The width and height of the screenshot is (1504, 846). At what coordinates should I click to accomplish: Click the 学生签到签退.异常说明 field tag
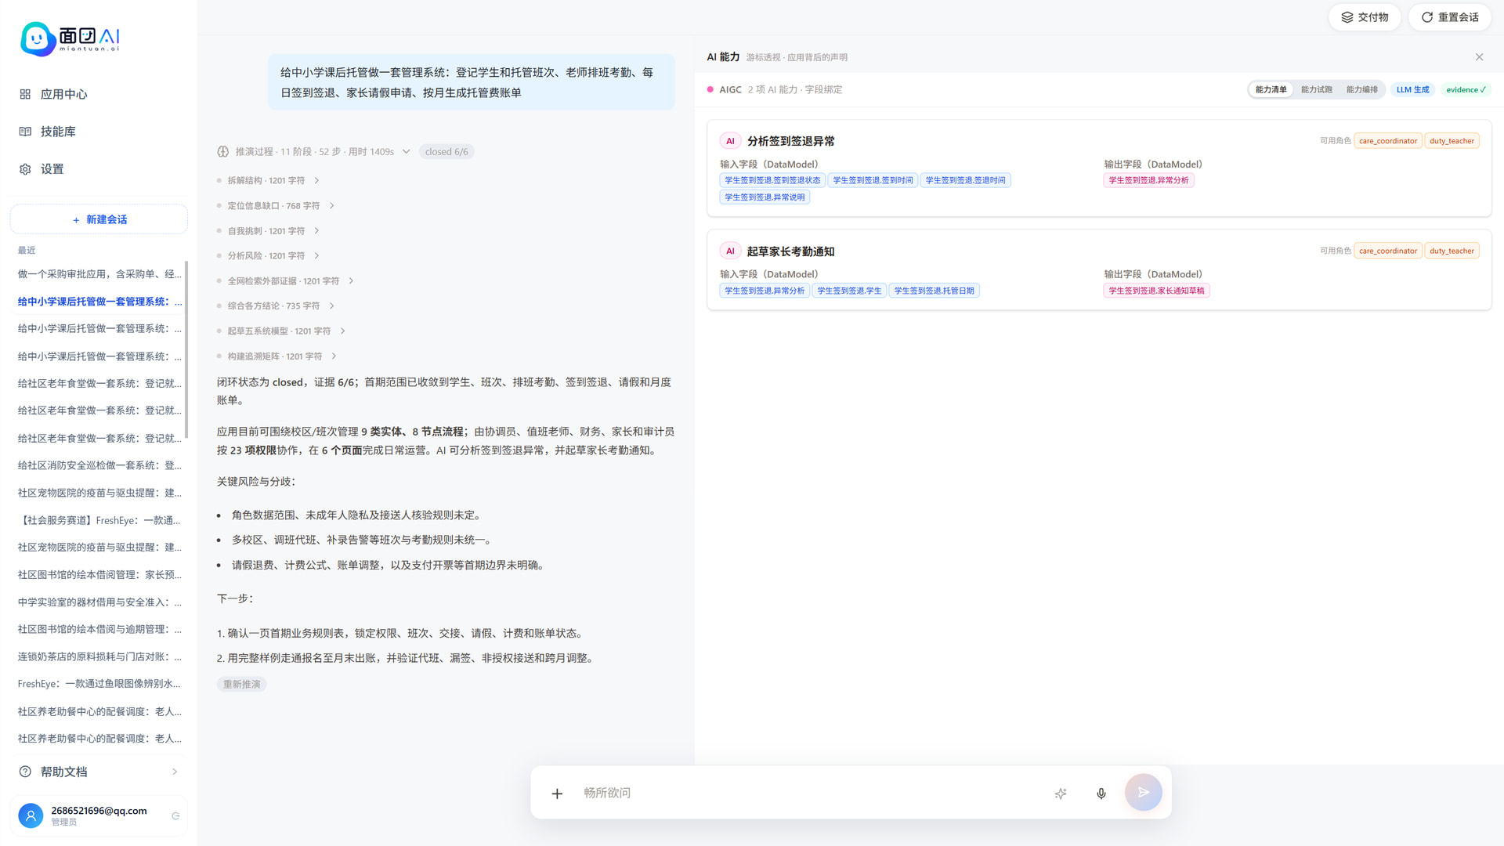point(765,197)
